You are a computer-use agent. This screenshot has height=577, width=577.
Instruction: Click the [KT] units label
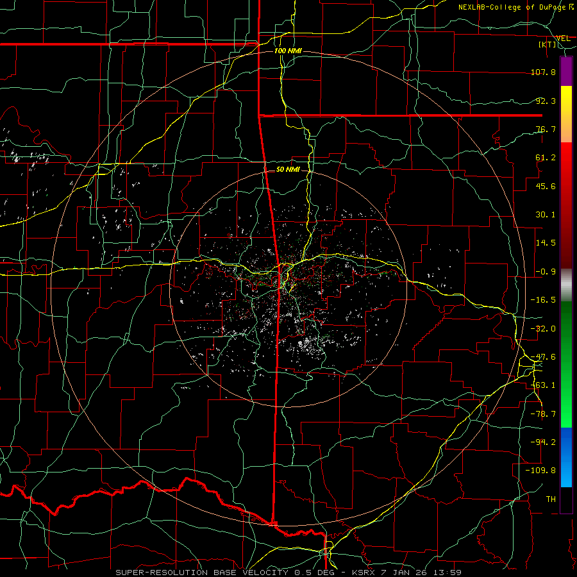[548, 44]
